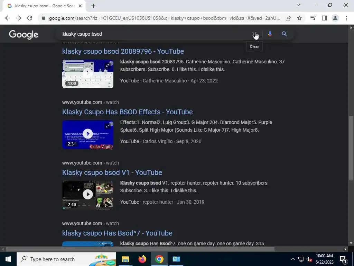Go to Google home via the logo
Screen dimensions: 354x266
point(24,35)
